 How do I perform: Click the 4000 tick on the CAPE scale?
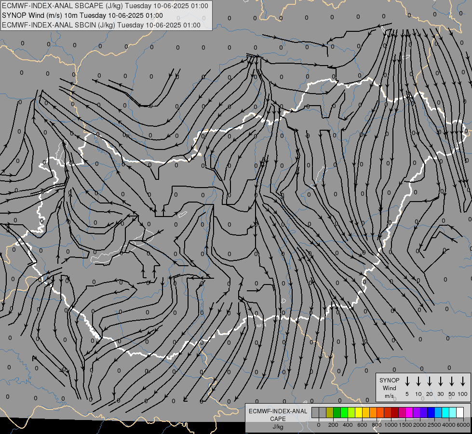449,425
